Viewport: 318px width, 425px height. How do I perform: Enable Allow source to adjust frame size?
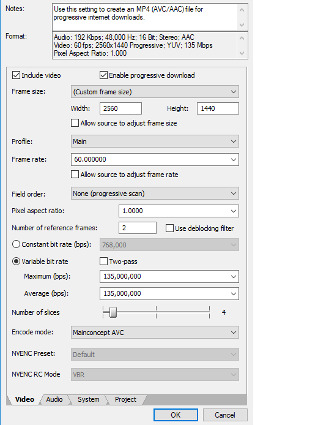[75, 123]
